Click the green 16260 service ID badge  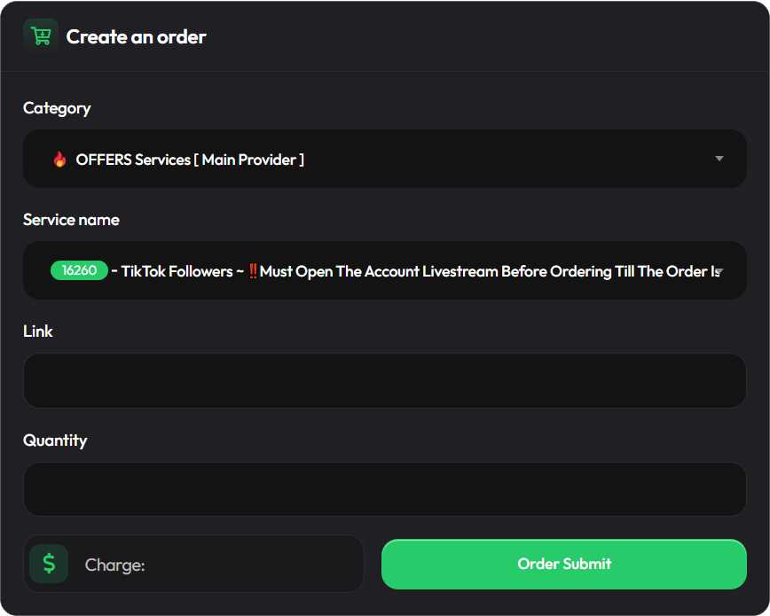pos(79,270)
